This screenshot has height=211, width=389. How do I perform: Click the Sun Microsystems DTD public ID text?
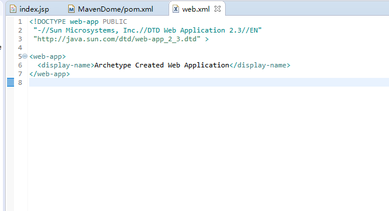click(148, 30)
